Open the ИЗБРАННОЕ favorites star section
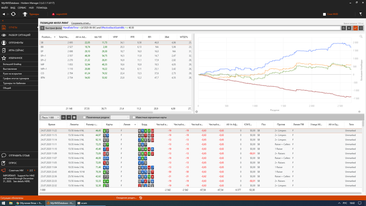366x206 pixels. click(x=19, y=58)
